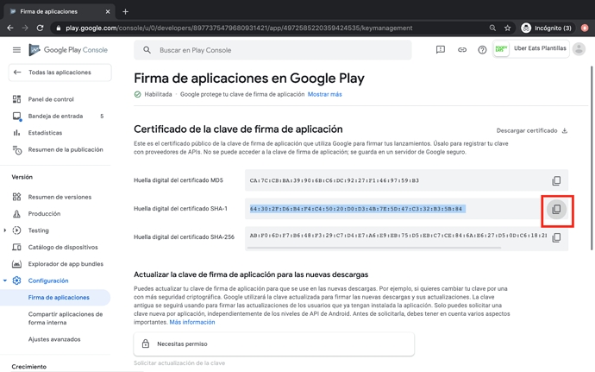Open the feedback message icon in header

(440, 50)
